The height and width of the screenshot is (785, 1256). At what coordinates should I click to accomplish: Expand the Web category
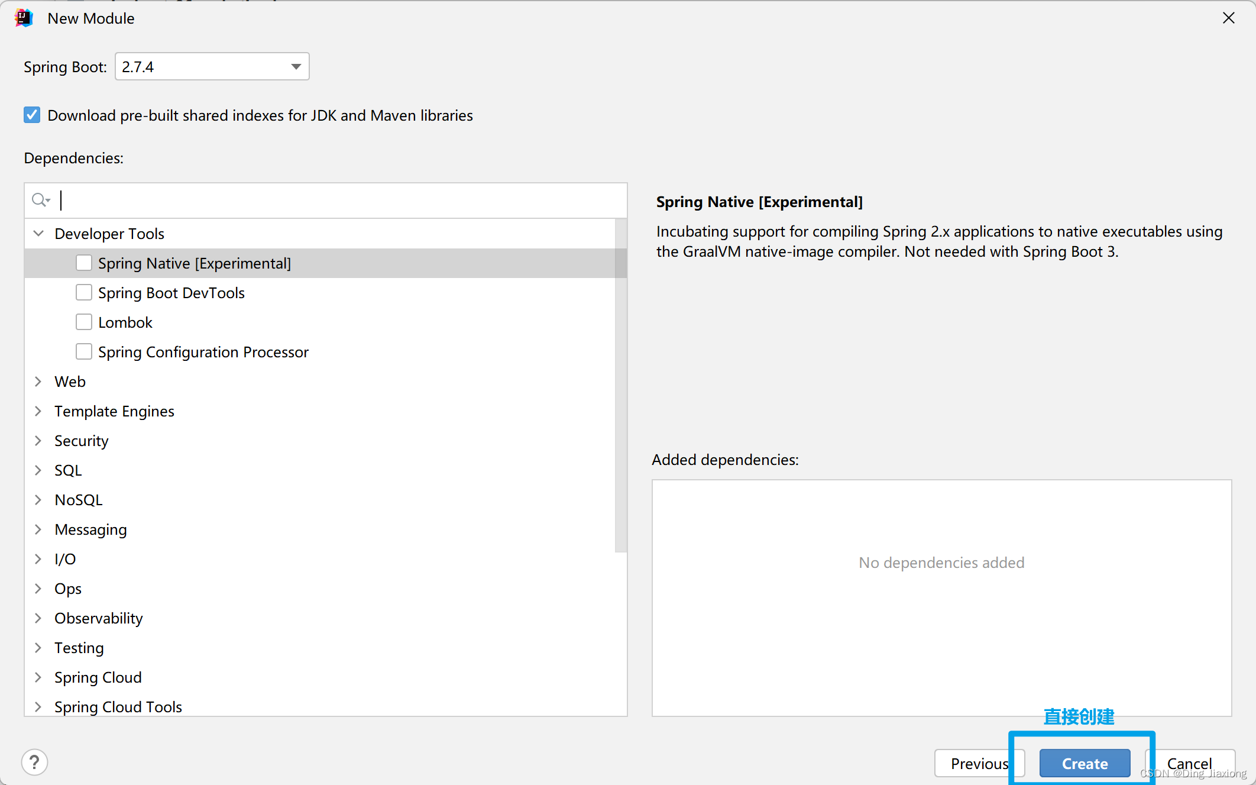point(38,381)
